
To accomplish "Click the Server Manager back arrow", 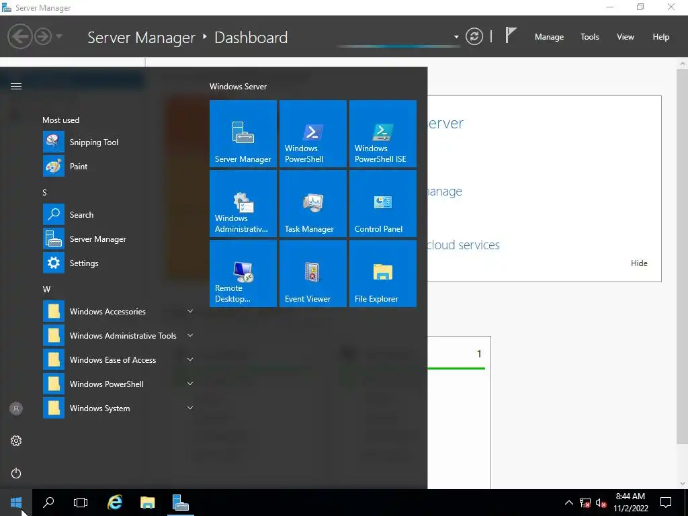I will click(x=19, y=36).
